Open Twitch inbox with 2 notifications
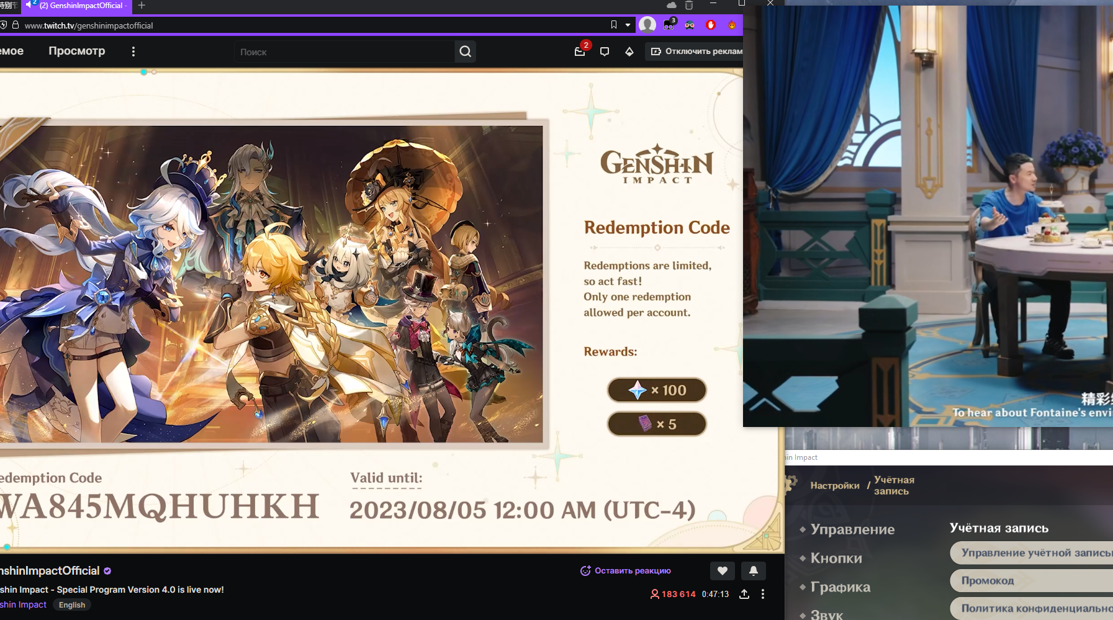The image size is (1113, 620). coord(580,51)
